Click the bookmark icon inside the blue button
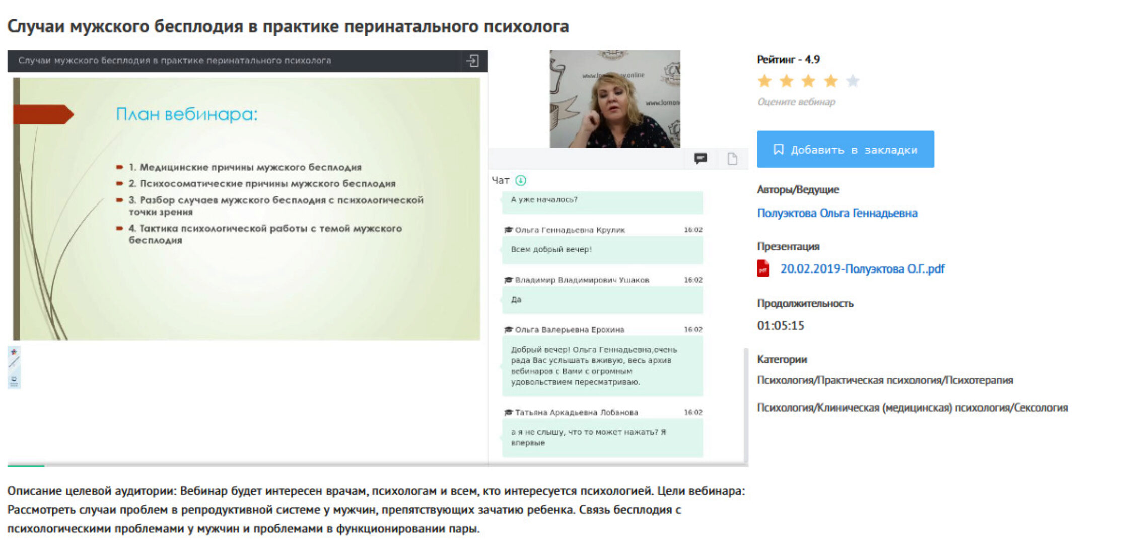The image size is (1121, 544). coord(779,149)
